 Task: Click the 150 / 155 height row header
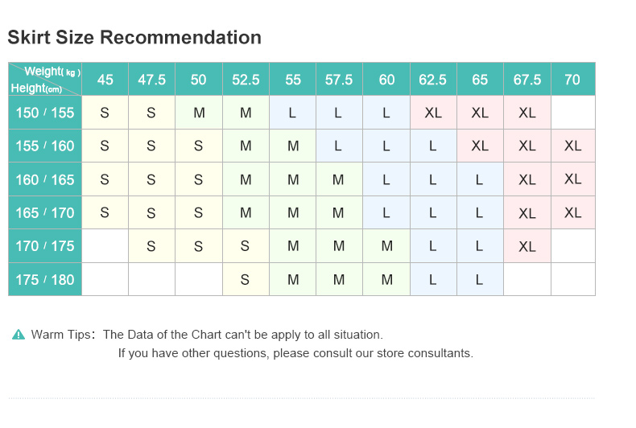coord(45,113)
